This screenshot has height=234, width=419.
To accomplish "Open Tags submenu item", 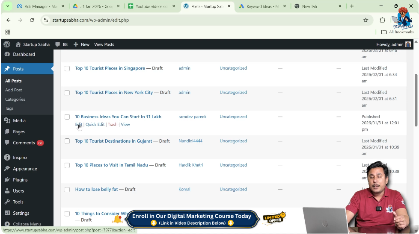I will [9, 108].
